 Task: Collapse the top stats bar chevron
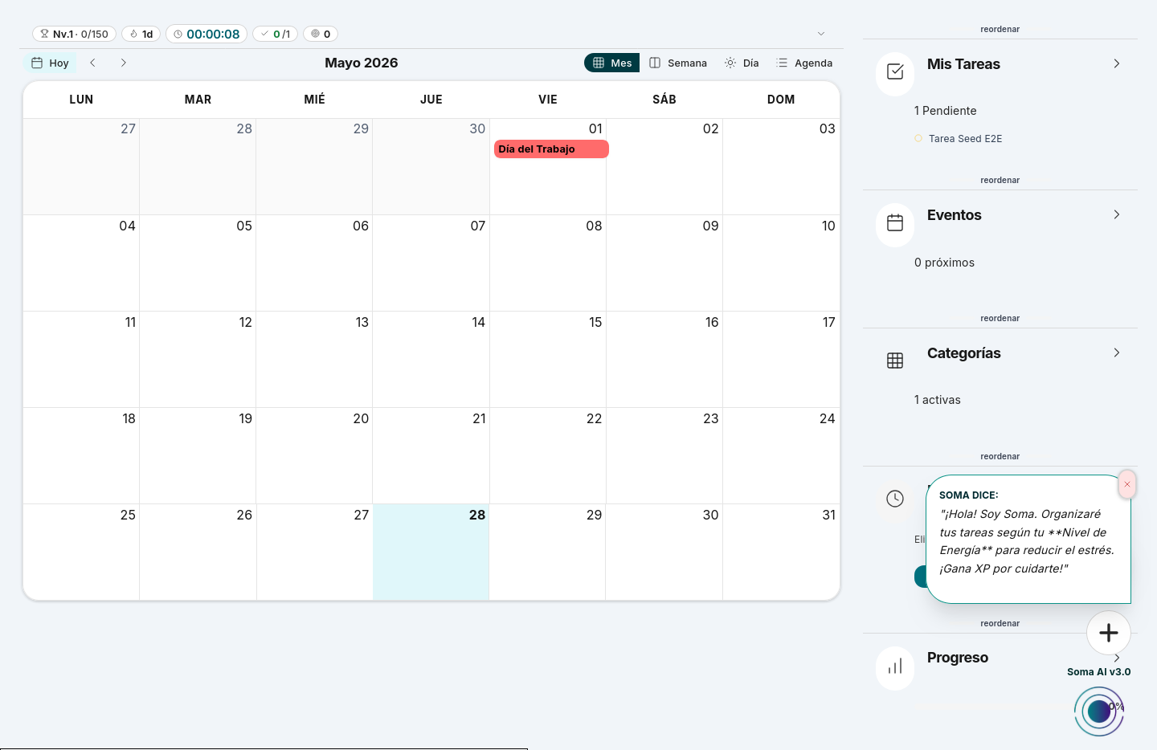point(821,34)
